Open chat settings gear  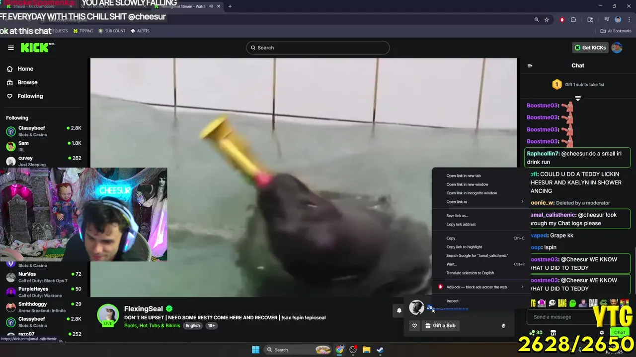pos(602,333)
